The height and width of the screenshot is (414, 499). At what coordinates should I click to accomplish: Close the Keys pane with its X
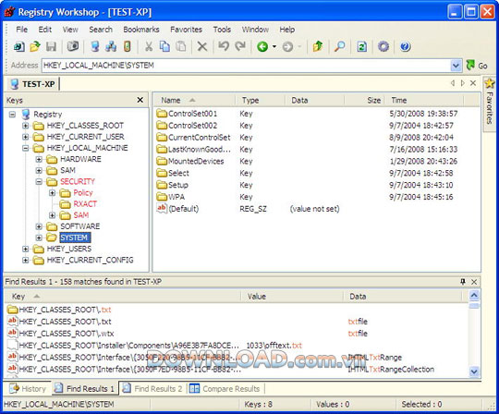140,100
